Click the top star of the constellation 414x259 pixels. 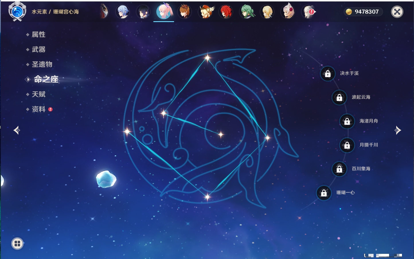point(207,58)
